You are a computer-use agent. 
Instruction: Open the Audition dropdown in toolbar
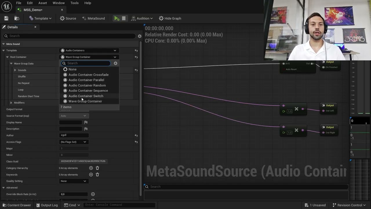coord(142,18)
